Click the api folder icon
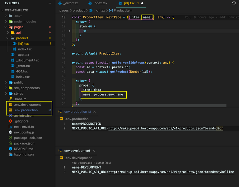 pos(13,32)
